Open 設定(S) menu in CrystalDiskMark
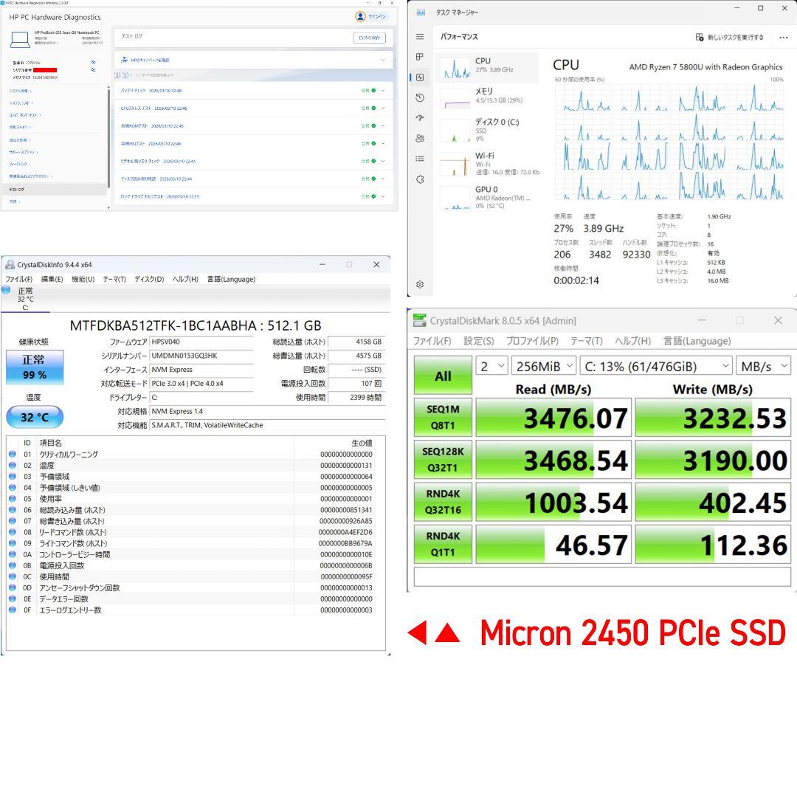 (x=478, y=340)
